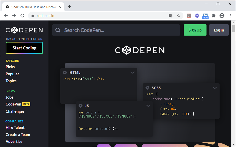Focus the Search CodePen field
This screenshot has height=147, width=236.
(116, 30)
